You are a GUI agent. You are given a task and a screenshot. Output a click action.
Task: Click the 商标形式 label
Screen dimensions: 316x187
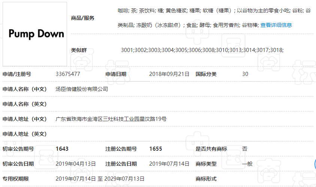point(206,179)
